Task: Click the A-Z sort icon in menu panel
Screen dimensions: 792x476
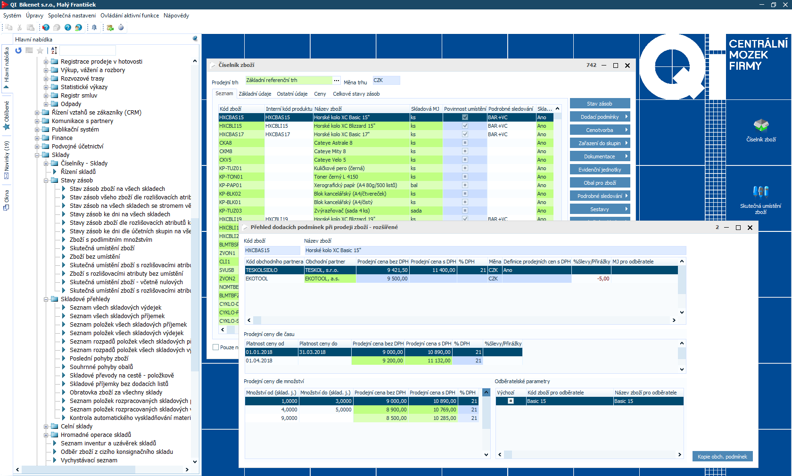Action: (54, 50)
